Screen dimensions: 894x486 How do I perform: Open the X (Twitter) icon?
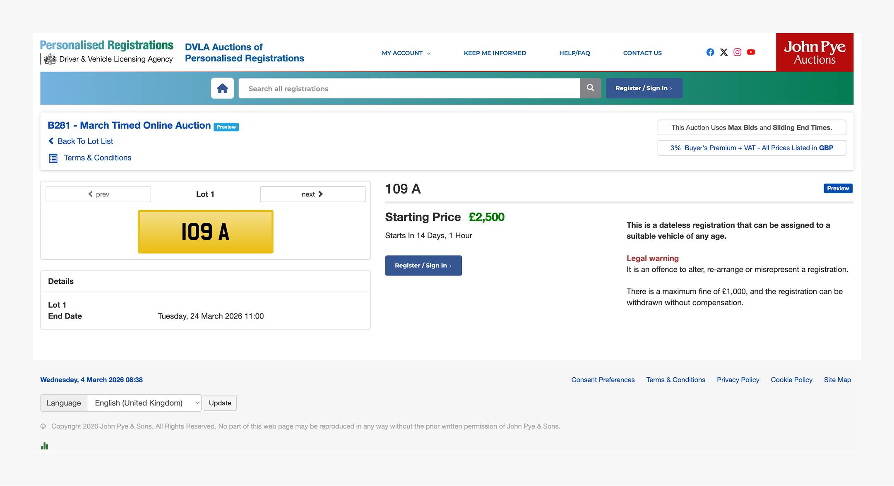point(723,52)
